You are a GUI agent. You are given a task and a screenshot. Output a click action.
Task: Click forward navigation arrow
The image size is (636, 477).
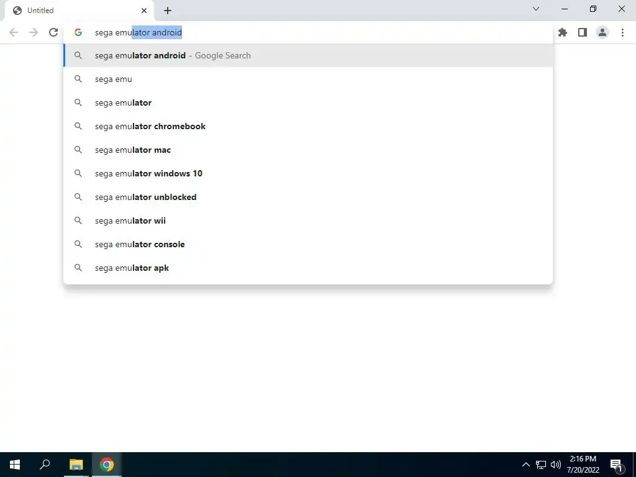[x=34, y=32]
